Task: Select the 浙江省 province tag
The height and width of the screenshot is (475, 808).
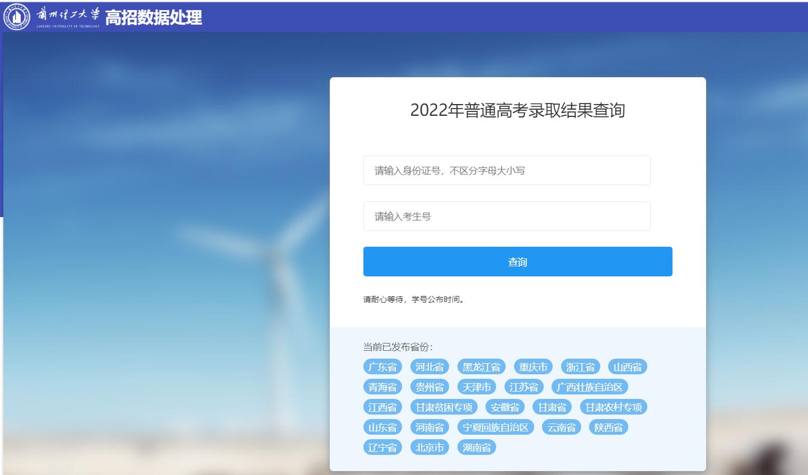Action: pos(580,367)
